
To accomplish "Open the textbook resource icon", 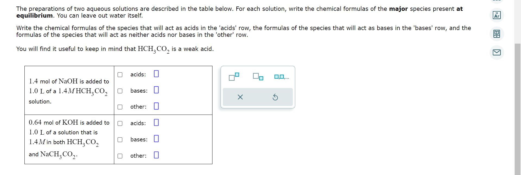I will pyautogui.click(x=497, y=34).
